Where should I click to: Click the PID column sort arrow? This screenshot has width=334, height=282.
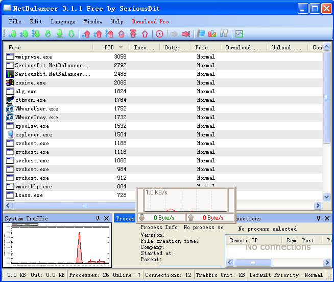(x=121, y=47)
